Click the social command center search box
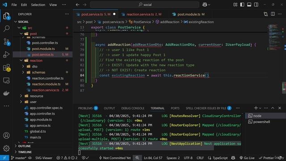286x161 pixels. pos(145,5)
